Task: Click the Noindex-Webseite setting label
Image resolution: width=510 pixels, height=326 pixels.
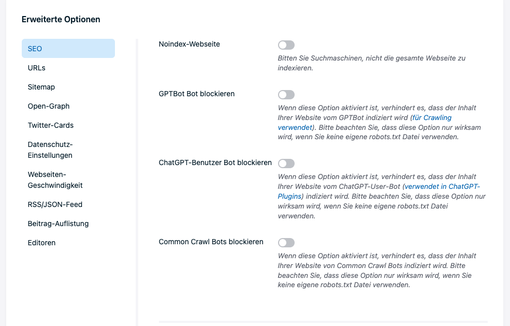Action: (x=190, y=44)
